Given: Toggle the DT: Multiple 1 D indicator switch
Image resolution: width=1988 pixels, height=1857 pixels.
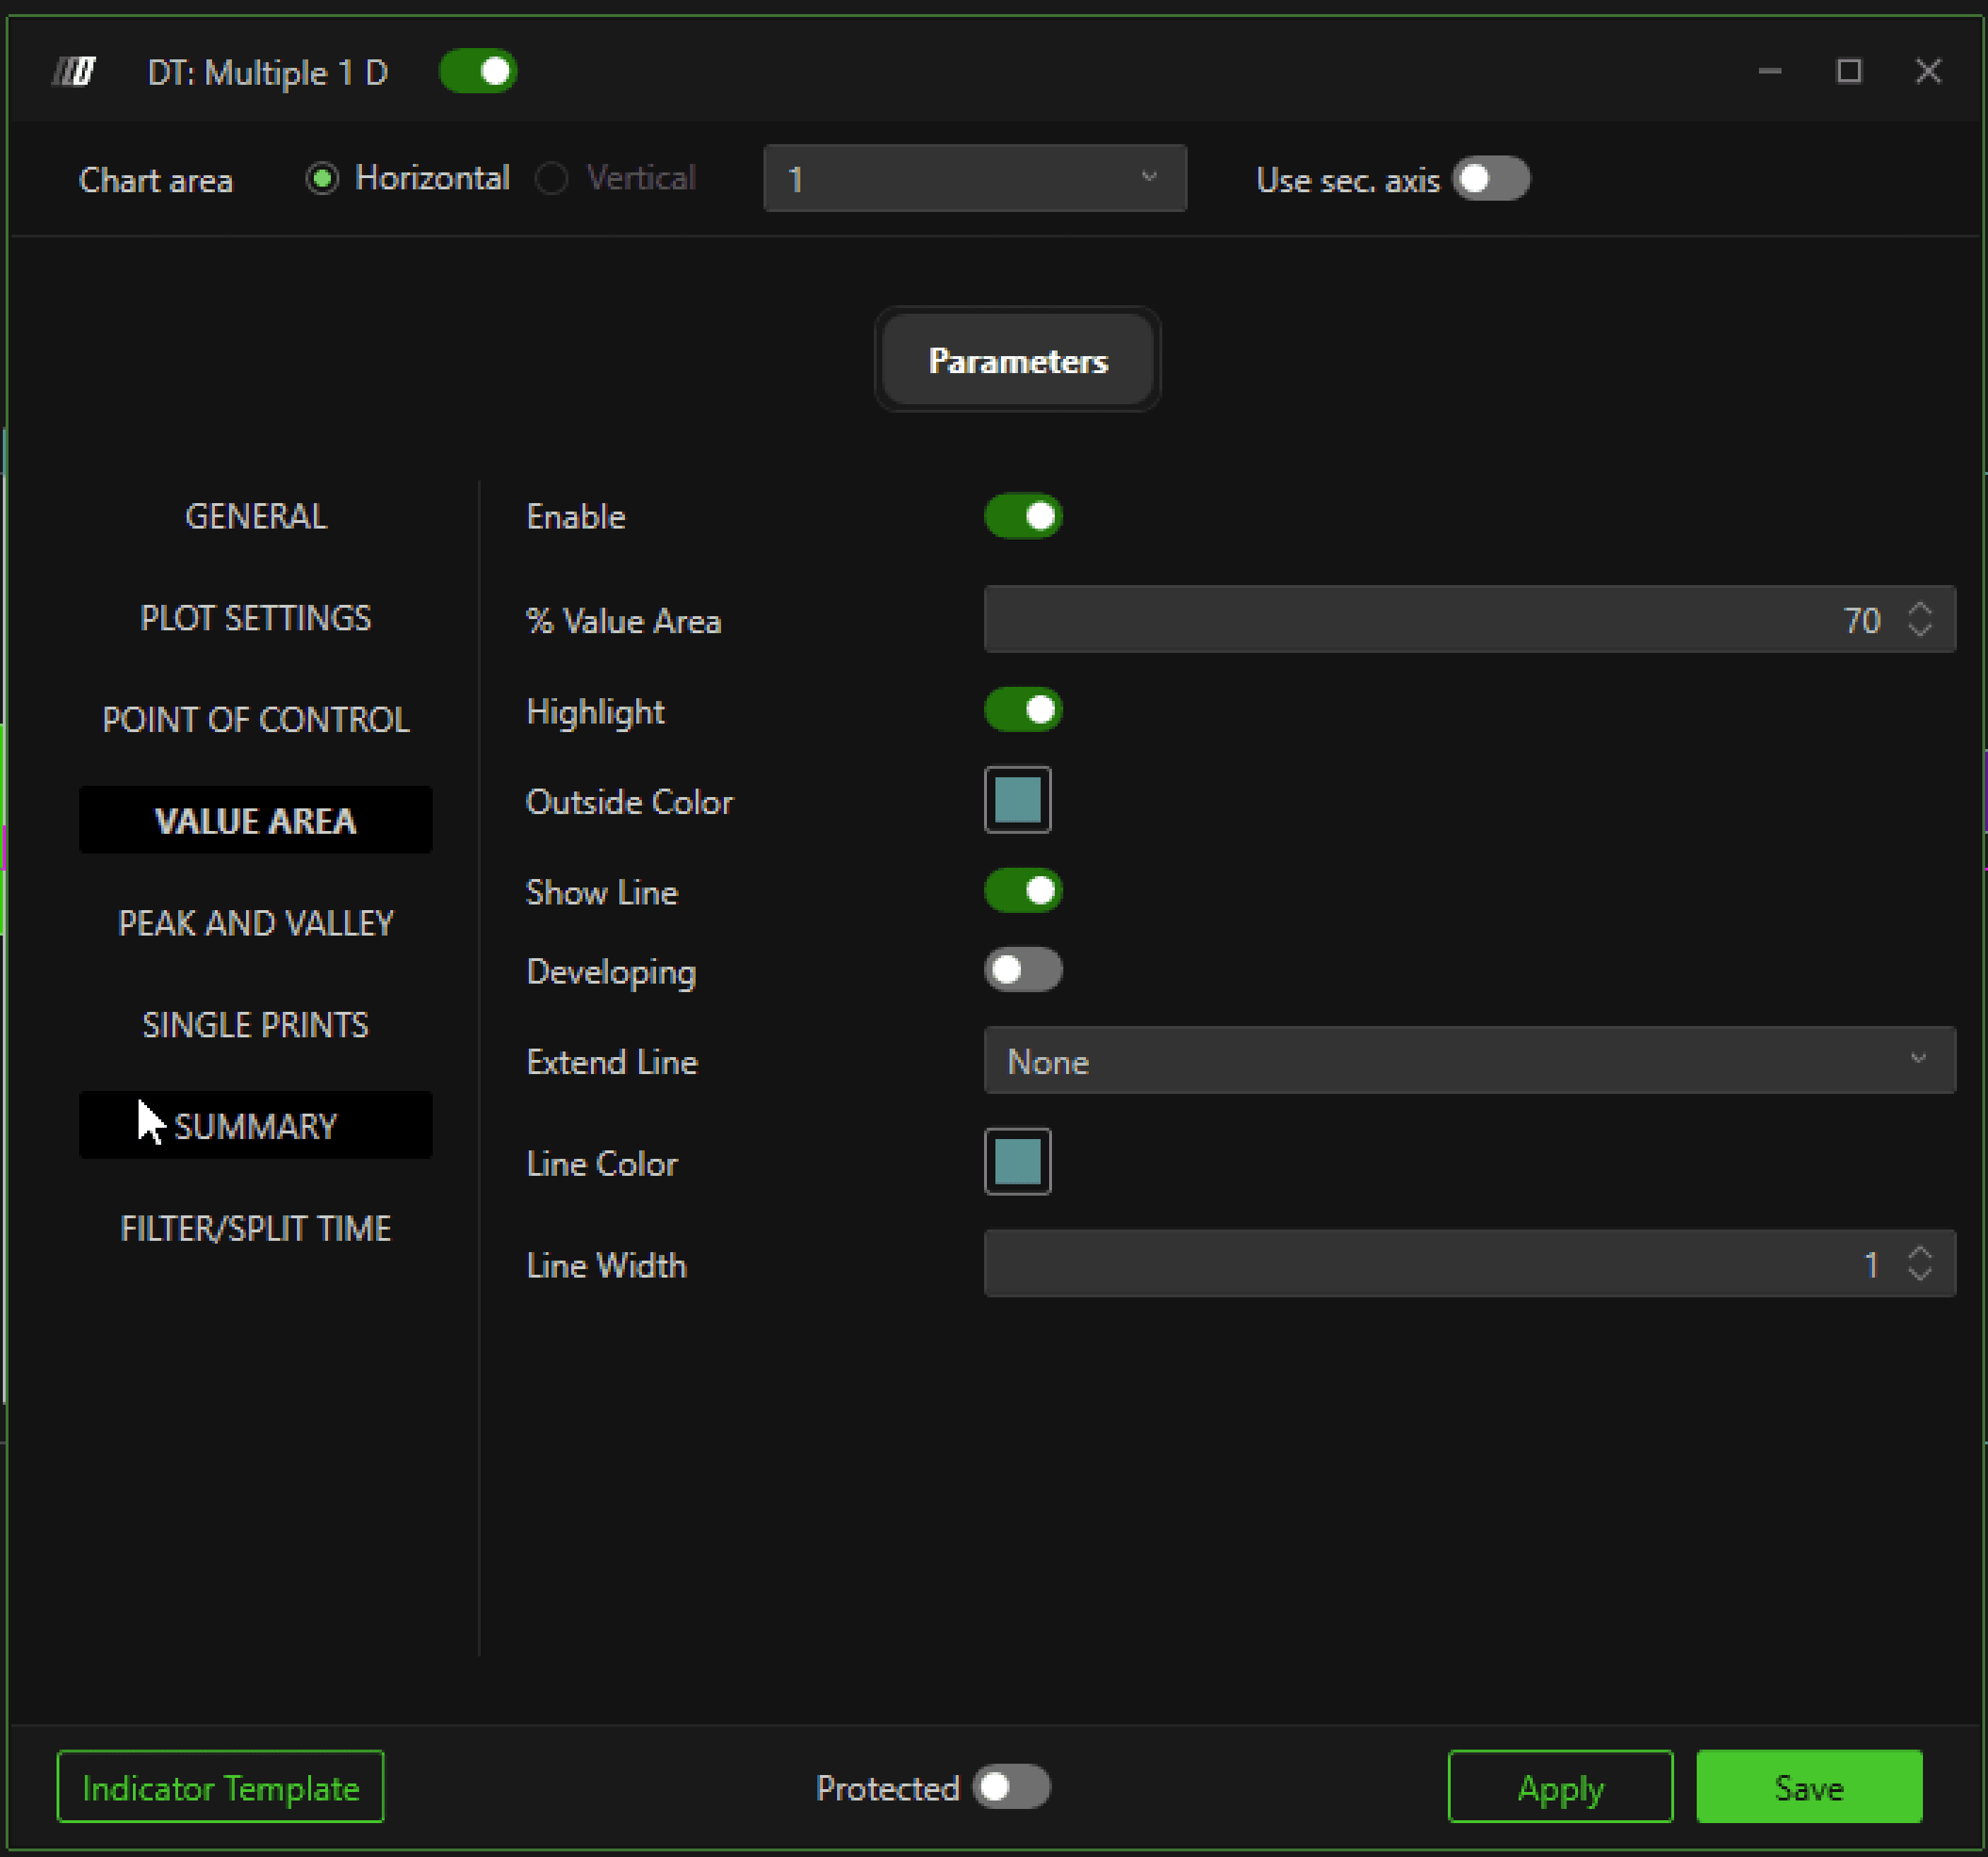Looking at the screenshot, I should [478, 72].
